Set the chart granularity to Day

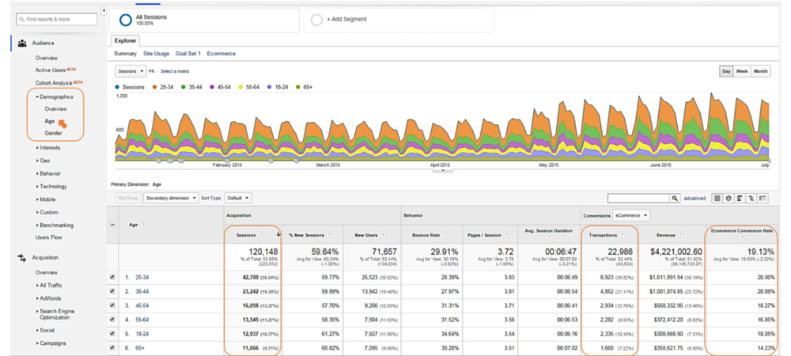pos(726,72)
